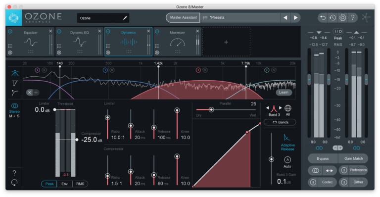Select Peak detection mode
The image size is (380, 197).
click(x=49, y=184)
